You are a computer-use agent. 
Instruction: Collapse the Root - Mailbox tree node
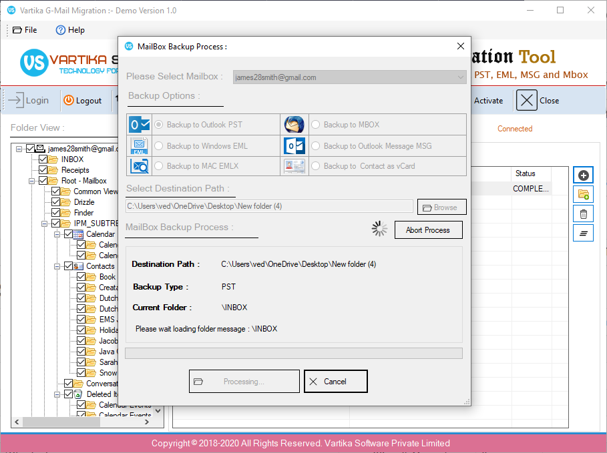point(31,180)
